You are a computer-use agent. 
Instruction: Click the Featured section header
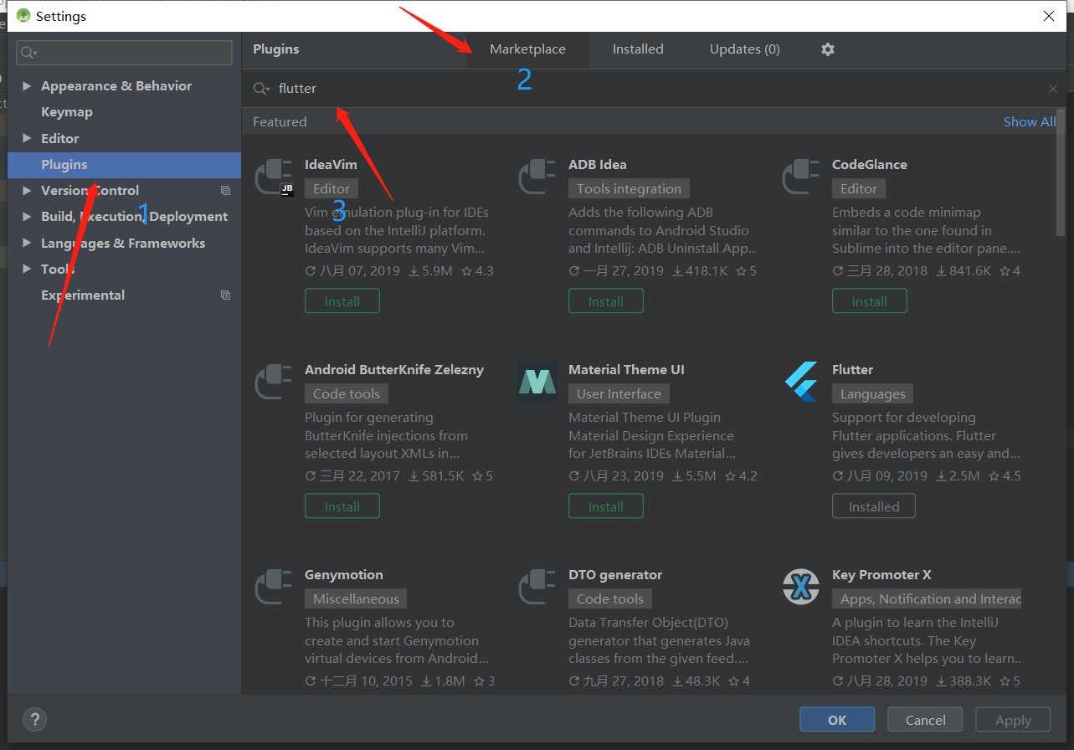coord(280,122)
